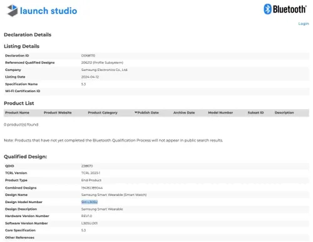Viewport: 313px width, 242px height.
Task: Click the Combined Designs value
Action: click(92, 188)
